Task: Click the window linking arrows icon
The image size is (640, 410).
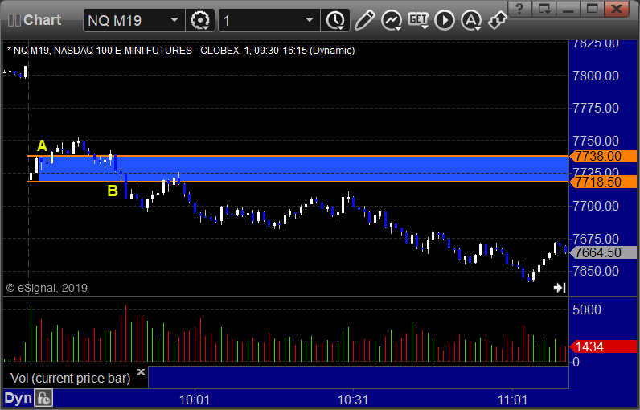Action: [x=498, y=20]
